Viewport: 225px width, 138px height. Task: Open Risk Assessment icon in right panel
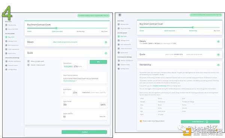pyautogui.click(x=118, y=45)
